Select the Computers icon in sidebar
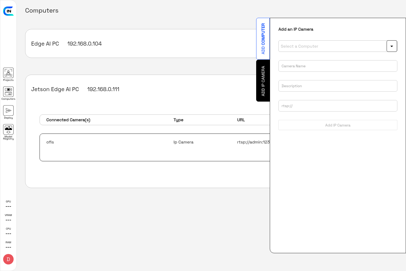The width and height of the screenshot is (406, 271). pyautogui.click(x=8, y=93)
